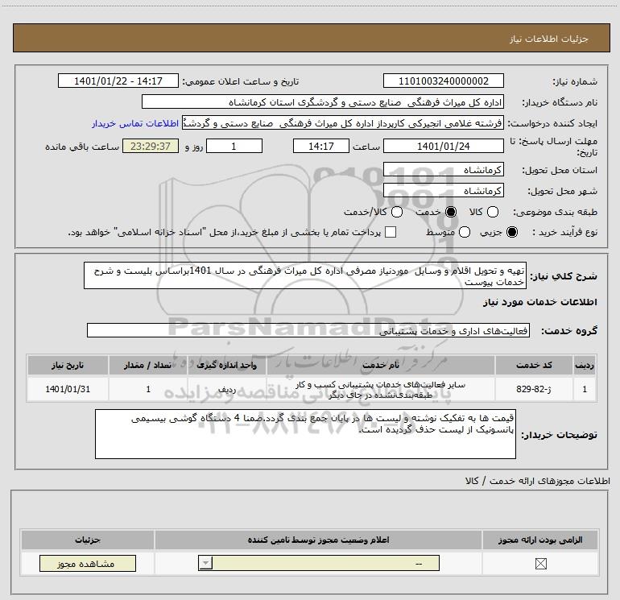Viewport: 620px width, 600px height.
Task: Click the جزئیات اطلاعات نیاز header title
Action: pos(549,39)
